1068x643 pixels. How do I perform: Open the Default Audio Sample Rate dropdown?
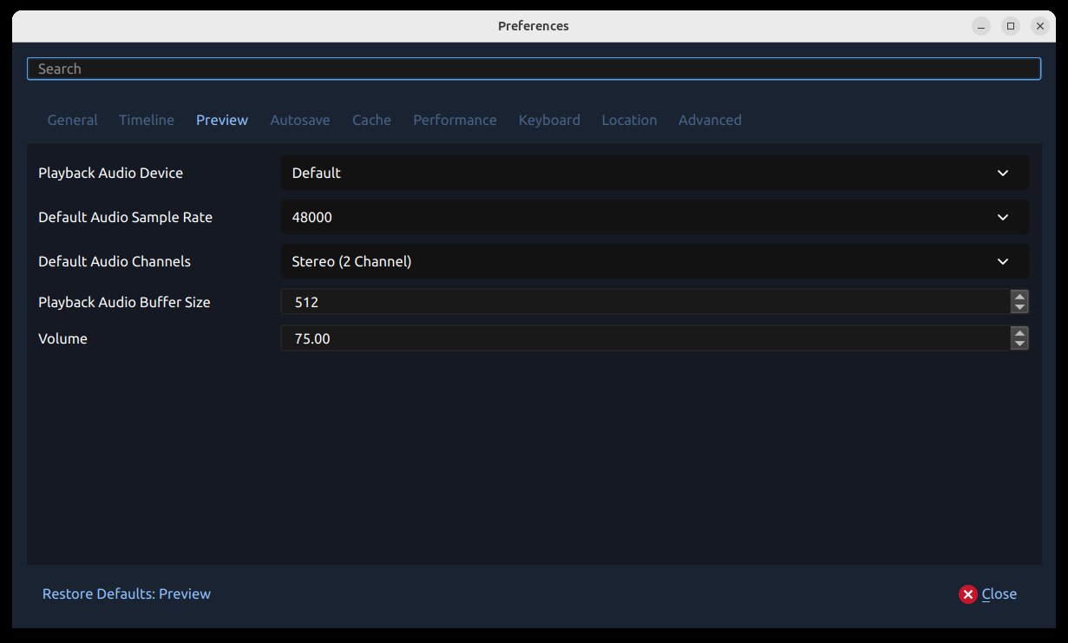coord(654,217)
